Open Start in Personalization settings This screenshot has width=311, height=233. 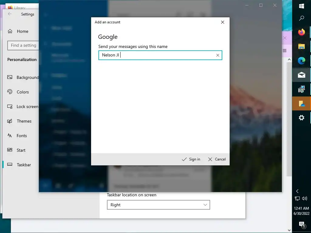pos(16,150)
